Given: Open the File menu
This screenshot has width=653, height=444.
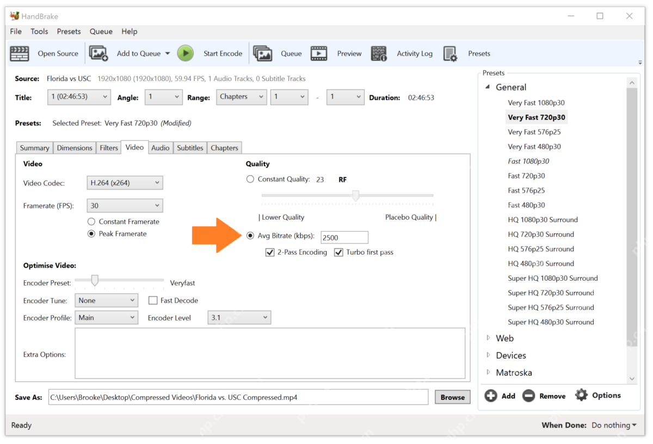Looking at the screenshot, I should (x=16, y=32).
